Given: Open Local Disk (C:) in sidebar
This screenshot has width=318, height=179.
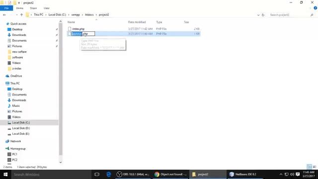Looking at the screenshot, I should [21, 123].
